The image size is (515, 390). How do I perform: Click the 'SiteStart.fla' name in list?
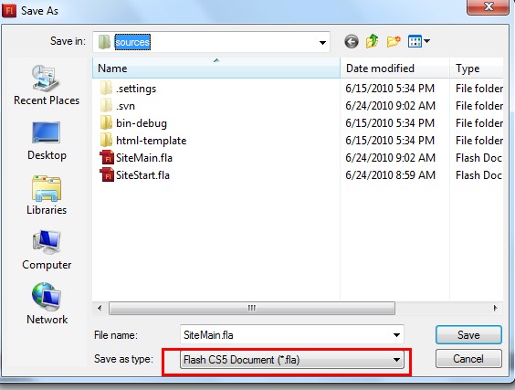pos(142,175)
